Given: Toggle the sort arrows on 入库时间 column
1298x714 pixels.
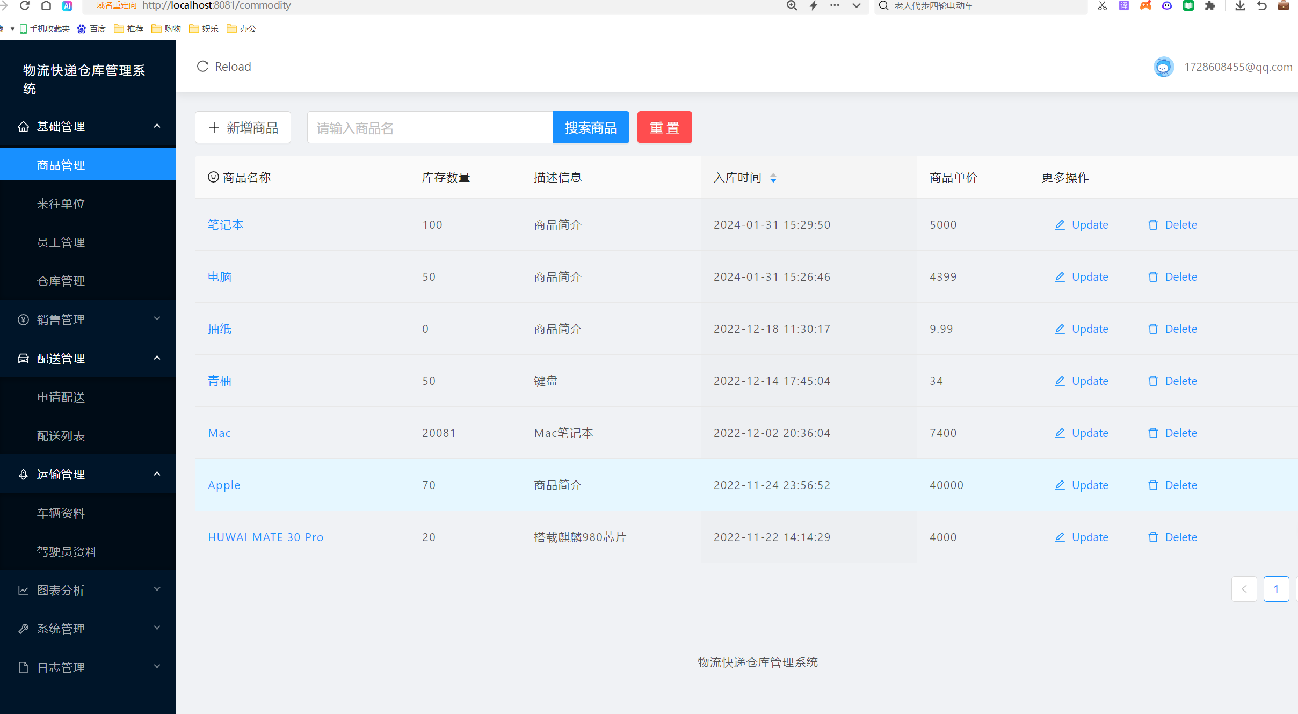Looking at the screenshot, I should point(773,177).
